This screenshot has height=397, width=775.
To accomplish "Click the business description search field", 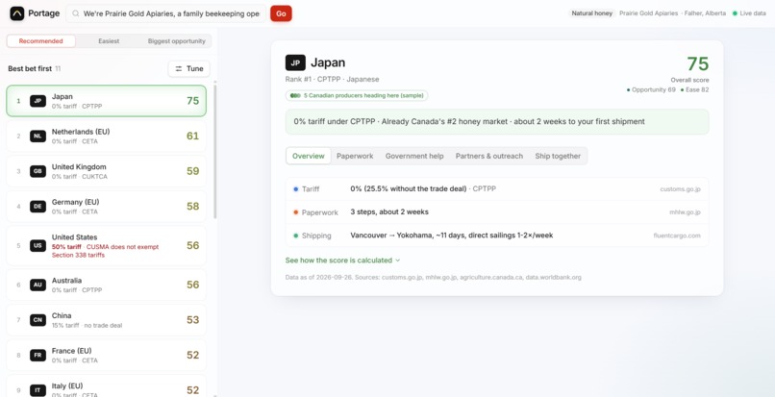I will [x=166, y=13].
